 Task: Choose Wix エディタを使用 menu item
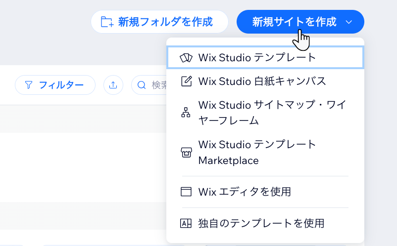(x=265, y=192)
